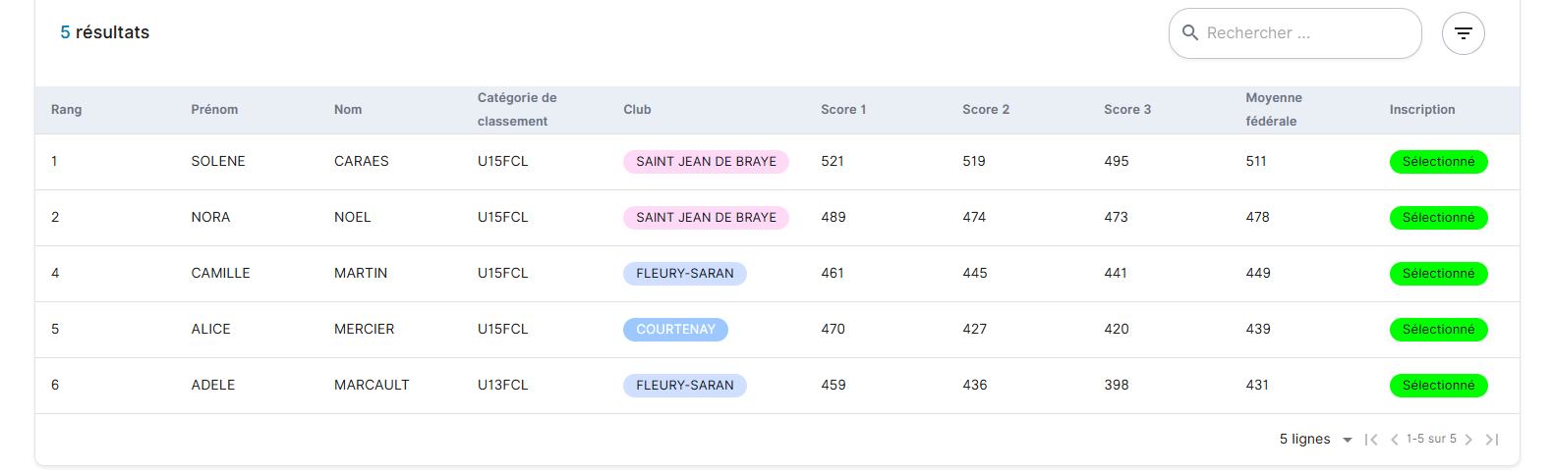
Task: Expand the '5 lignes' rows-per-page dropdown
Action: point(1316,440)
